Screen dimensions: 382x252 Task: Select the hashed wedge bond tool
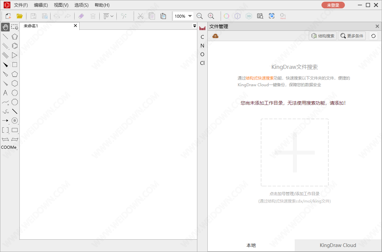tap(5, 83)
